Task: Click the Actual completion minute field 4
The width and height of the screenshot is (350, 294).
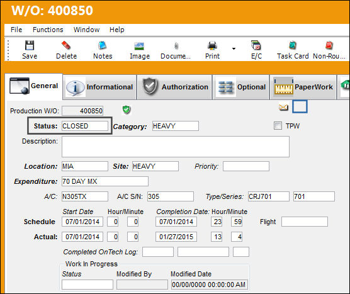Action: pyautogui.click(x=237, y=237)
